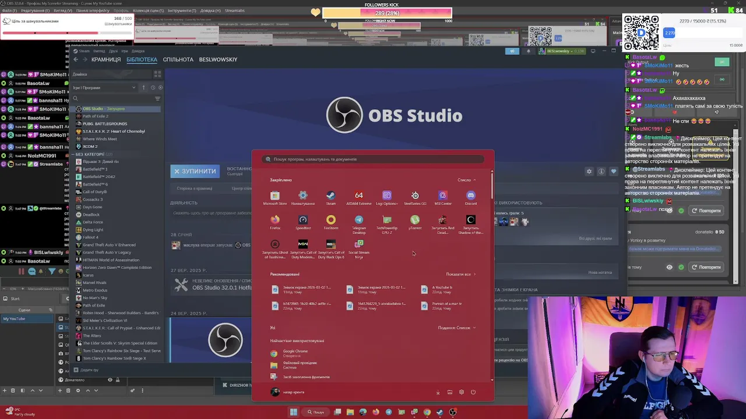The width and height of the screenshot is (746, 419).
Task: Open file folder icon in Start footer
Action: point(450,392)
